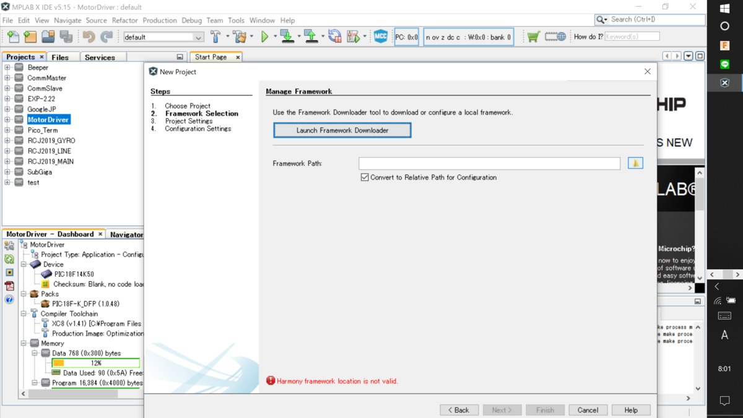The height and width of the screenshot is (418, 743).
Task: Collapse the Packs node in dashboard
Action: coord(24,294)
